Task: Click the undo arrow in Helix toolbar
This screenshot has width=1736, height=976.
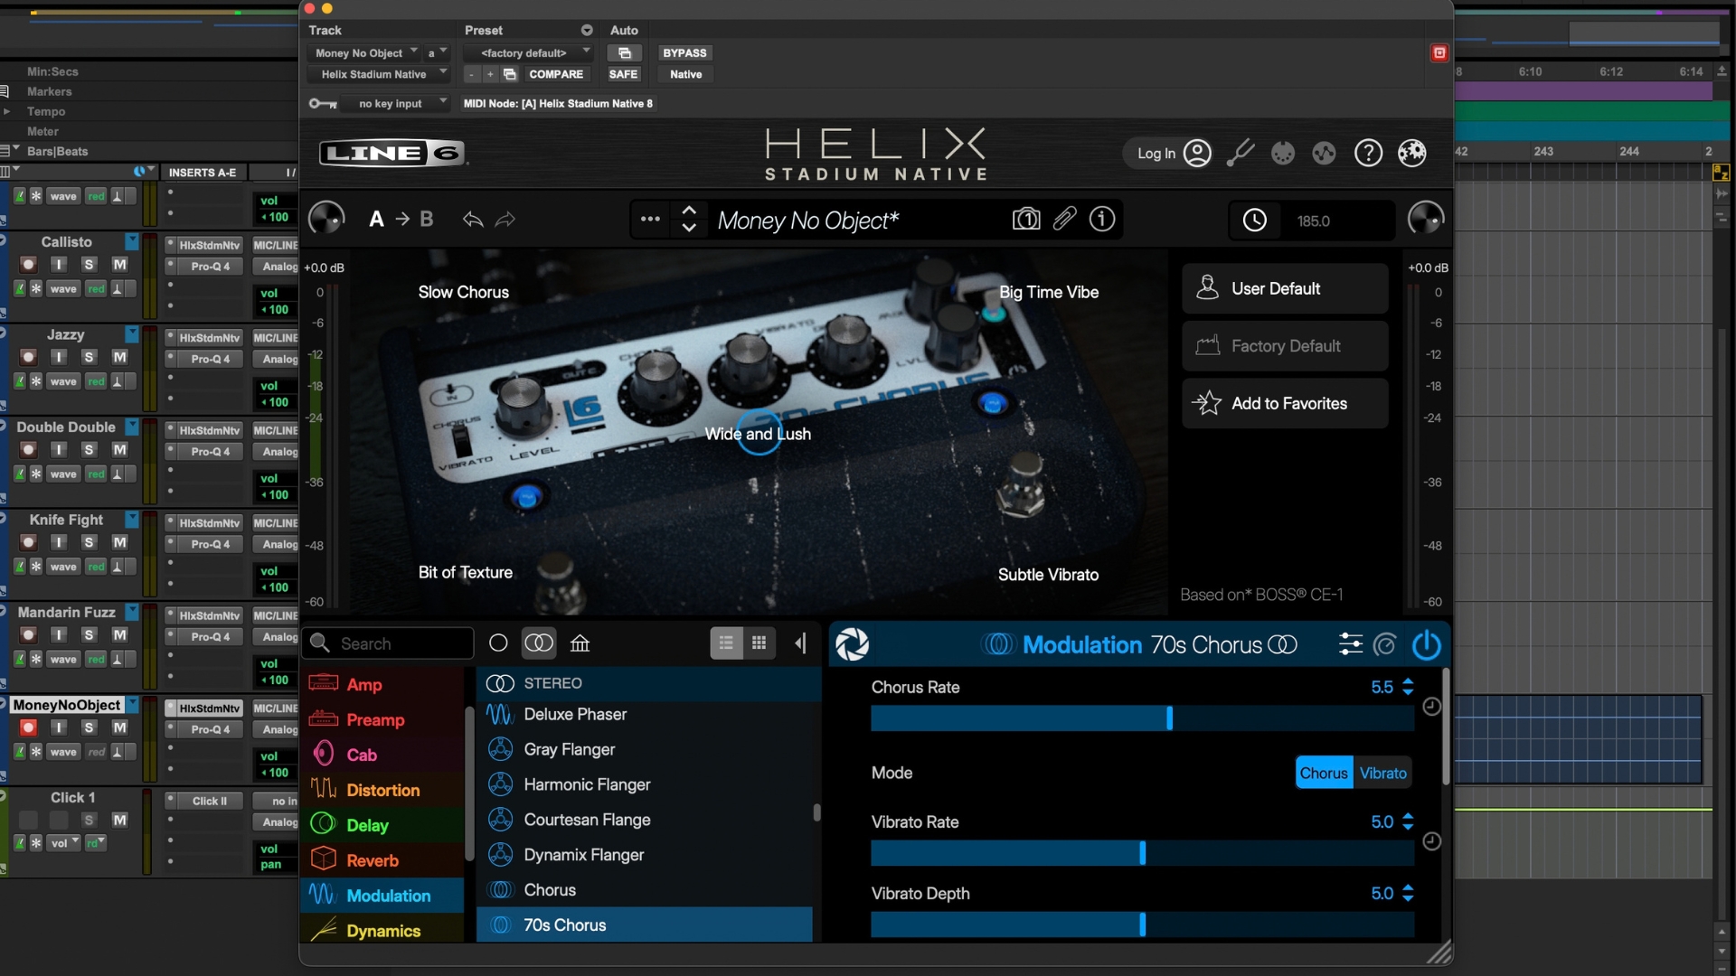Action: (x=472, y=220)
